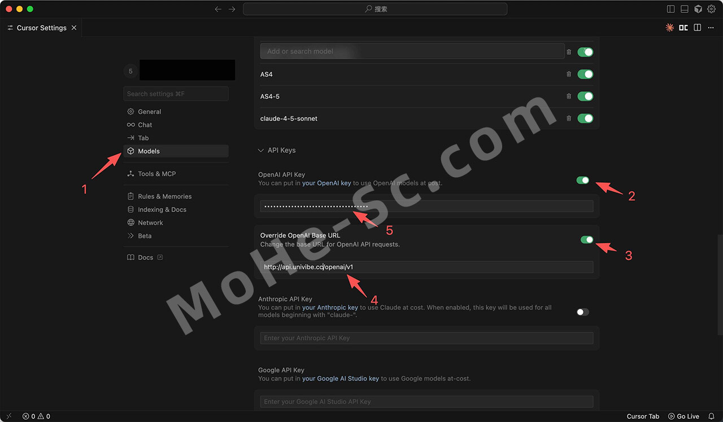Select the General settings section

coord(149,112)
